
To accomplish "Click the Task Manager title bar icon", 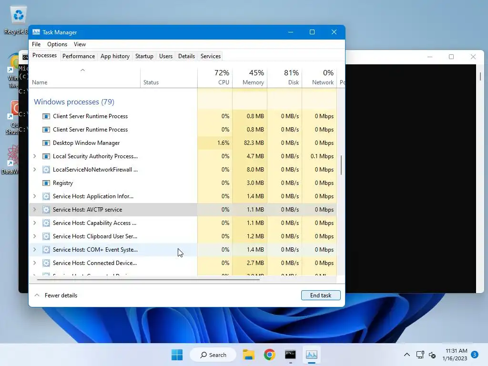I will pos(36,32).
